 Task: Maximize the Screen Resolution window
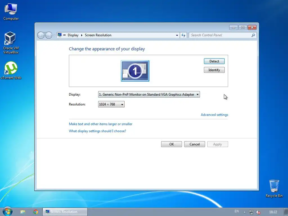tap(243, 28)
